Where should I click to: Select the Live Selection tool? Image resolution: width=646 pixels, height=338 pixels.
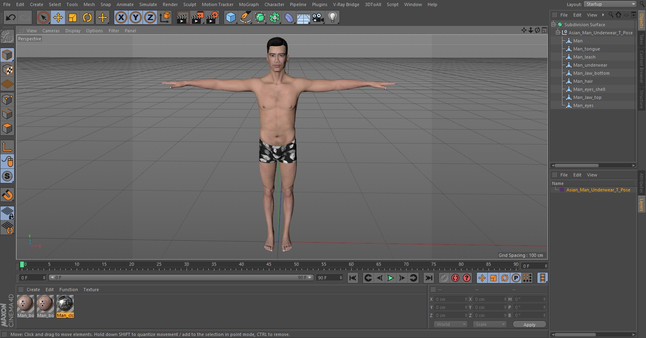tap(43, 17)
